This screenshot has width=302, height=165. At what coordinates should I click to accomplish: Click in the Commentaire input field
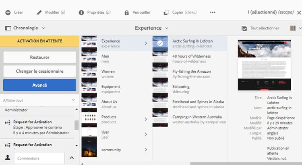pyautogui.click(x=39, y=158)
